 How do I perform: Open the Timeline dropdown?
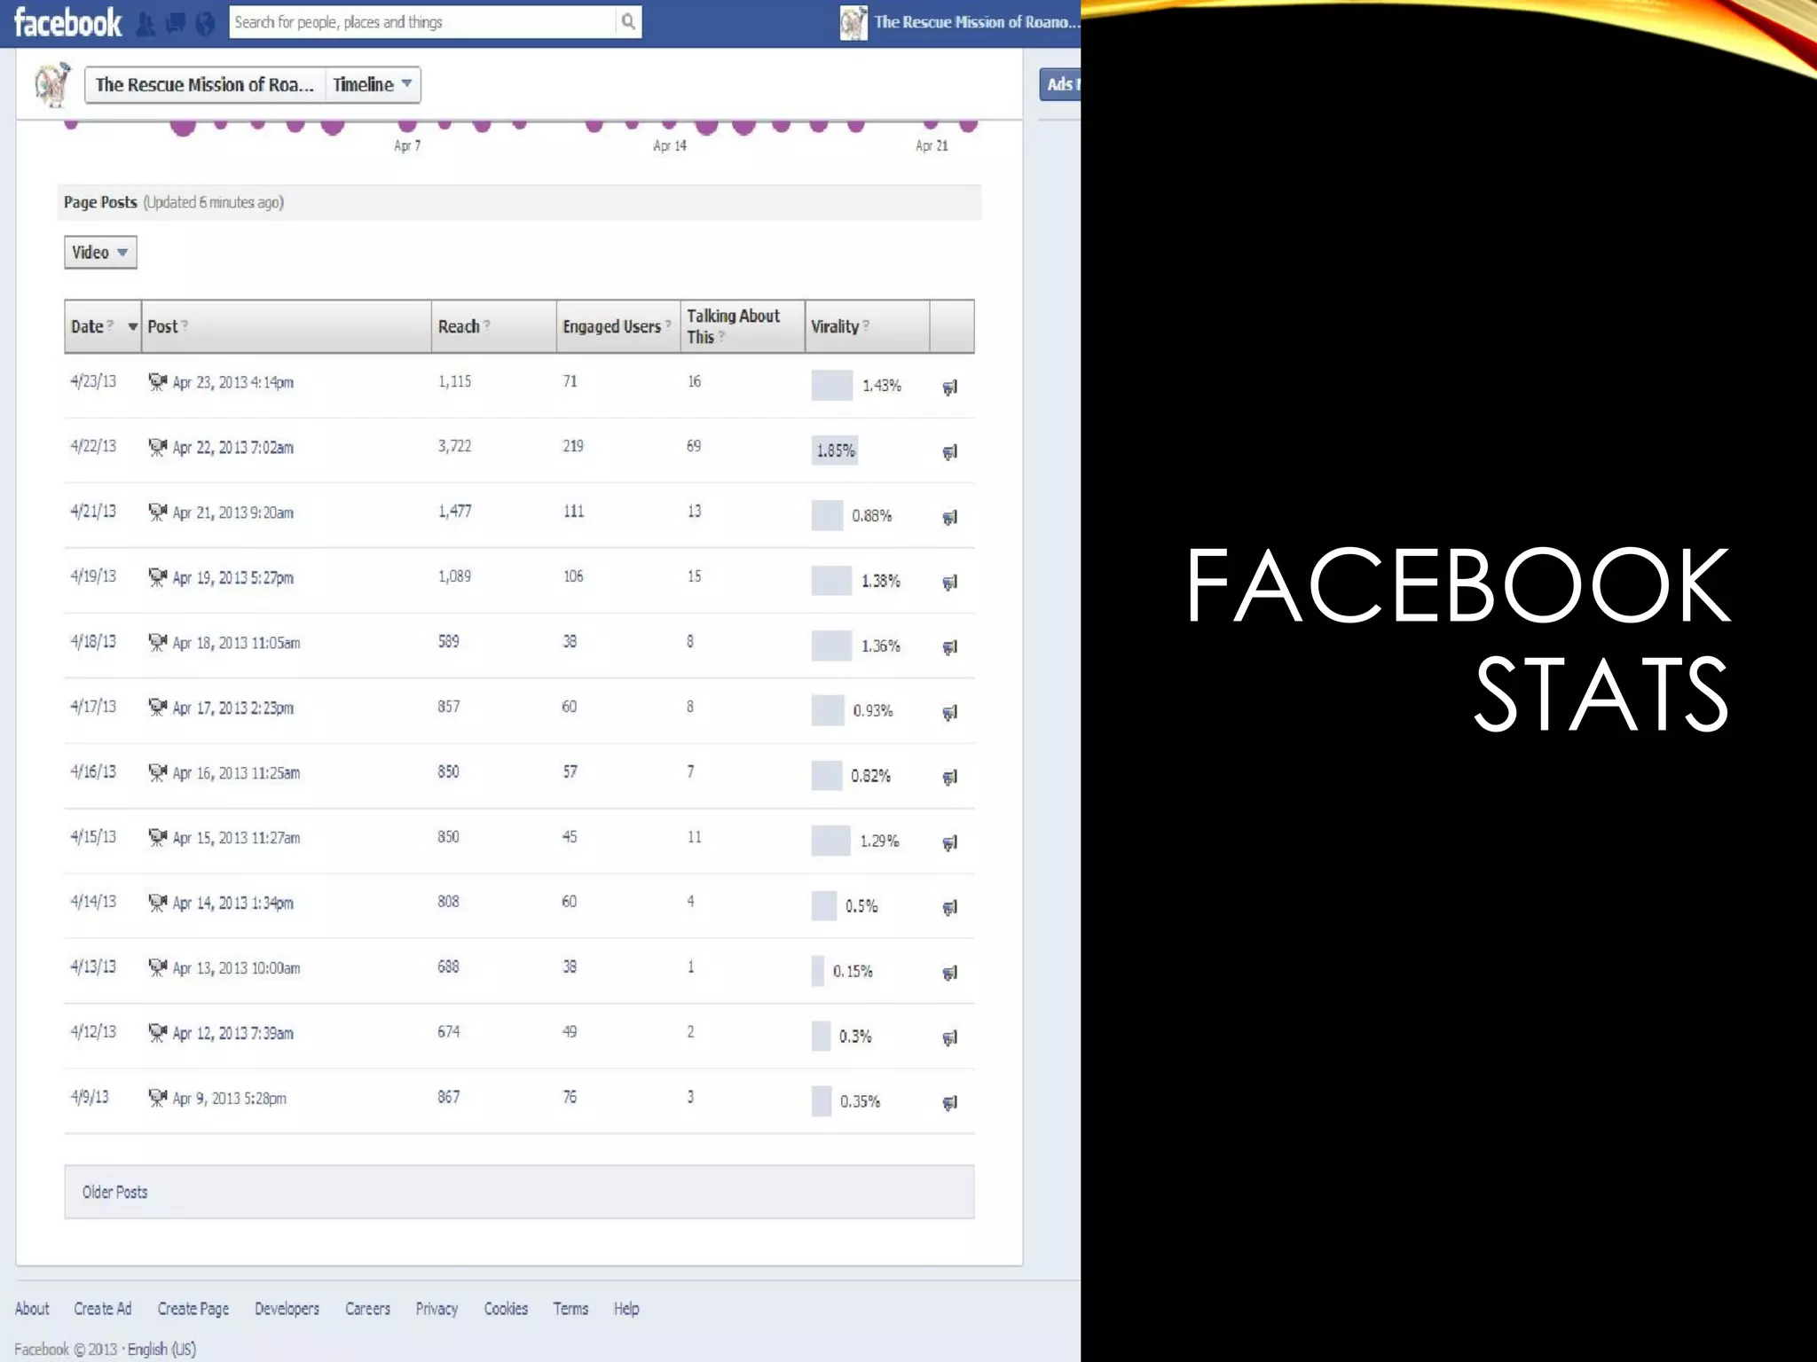(x=373, y=85)
